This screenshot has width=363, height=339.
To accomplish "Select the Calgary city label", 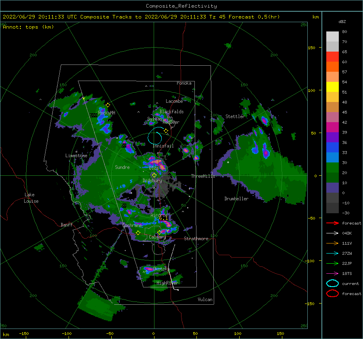I will coord(157,237).
